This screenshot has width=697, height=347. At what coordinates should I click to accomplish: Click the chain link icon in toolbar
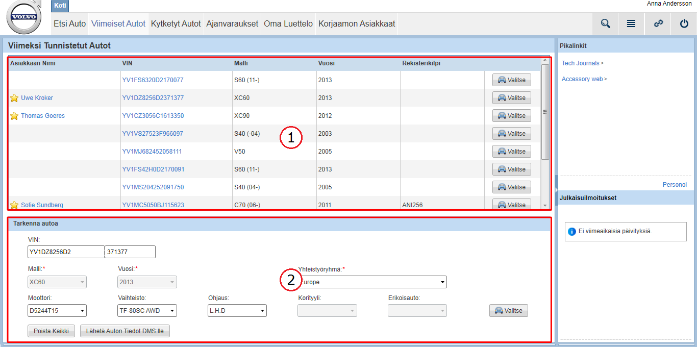[658, 23]
